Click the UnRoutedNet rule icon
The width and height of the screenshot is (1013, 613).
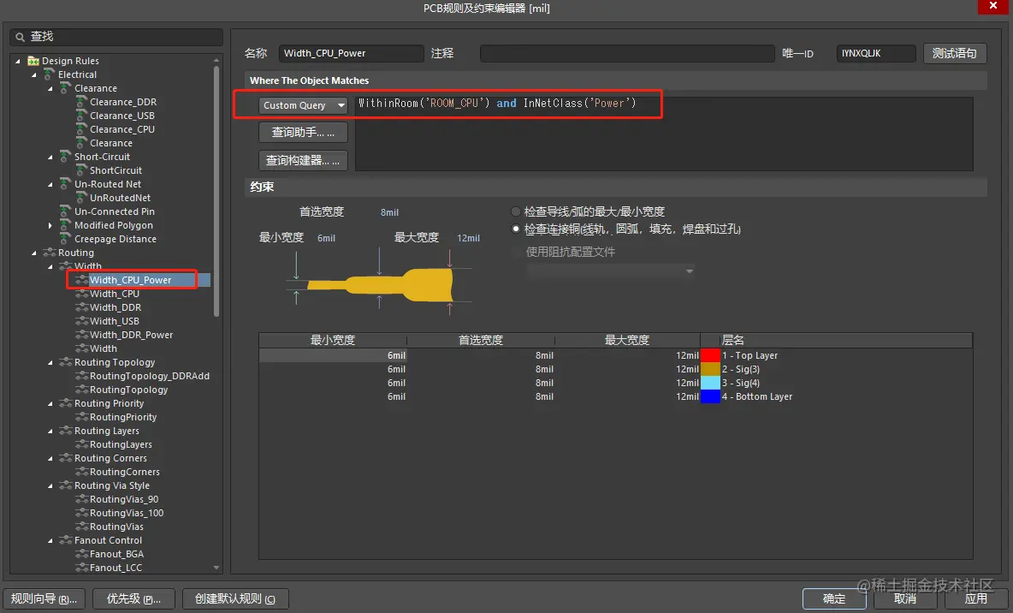[81, 198]
